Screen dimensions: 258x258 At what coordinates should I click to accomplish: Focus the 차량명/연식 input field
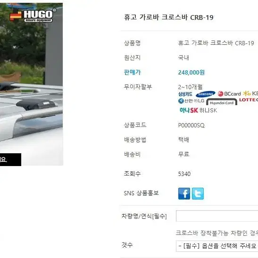tap(217, 216)
